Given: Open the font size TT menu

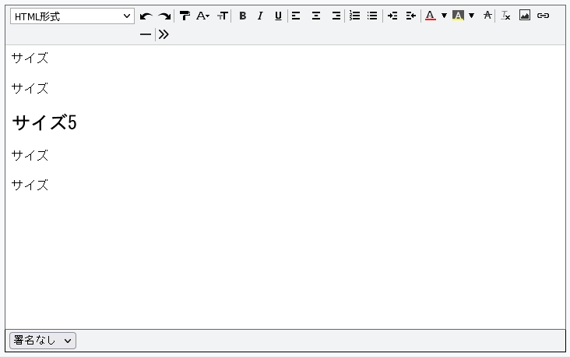Looking at the screenshot, I should coord(223,16).
